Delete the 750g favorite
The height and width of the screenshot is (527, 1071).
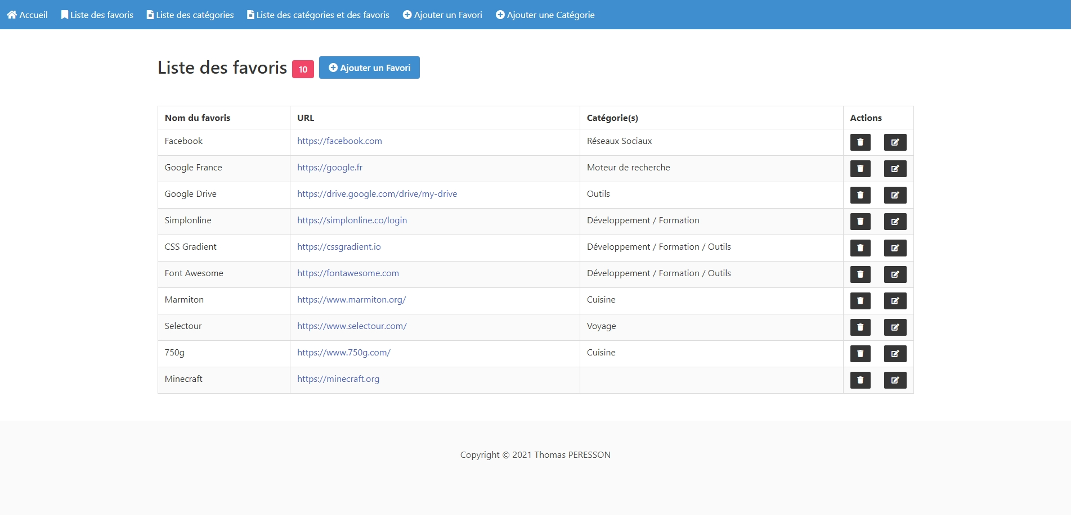coord(860,354)
